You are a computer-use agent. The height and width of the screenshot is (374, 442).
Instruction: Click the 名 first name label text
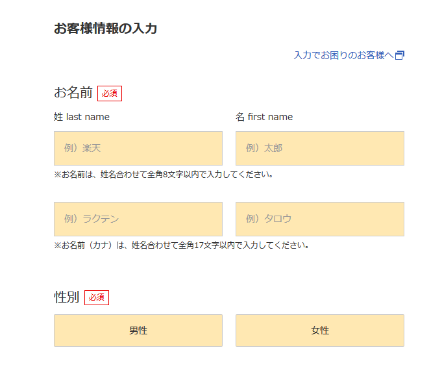(x=264, y=117)
